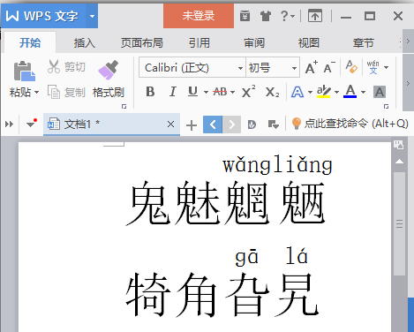Open the skin shirt icon
The image size is (414, 332).
[266, 16]
